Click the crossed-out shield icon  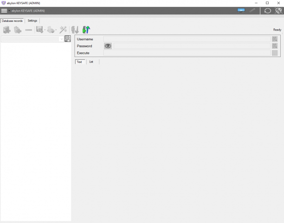(x=278, y=11)
